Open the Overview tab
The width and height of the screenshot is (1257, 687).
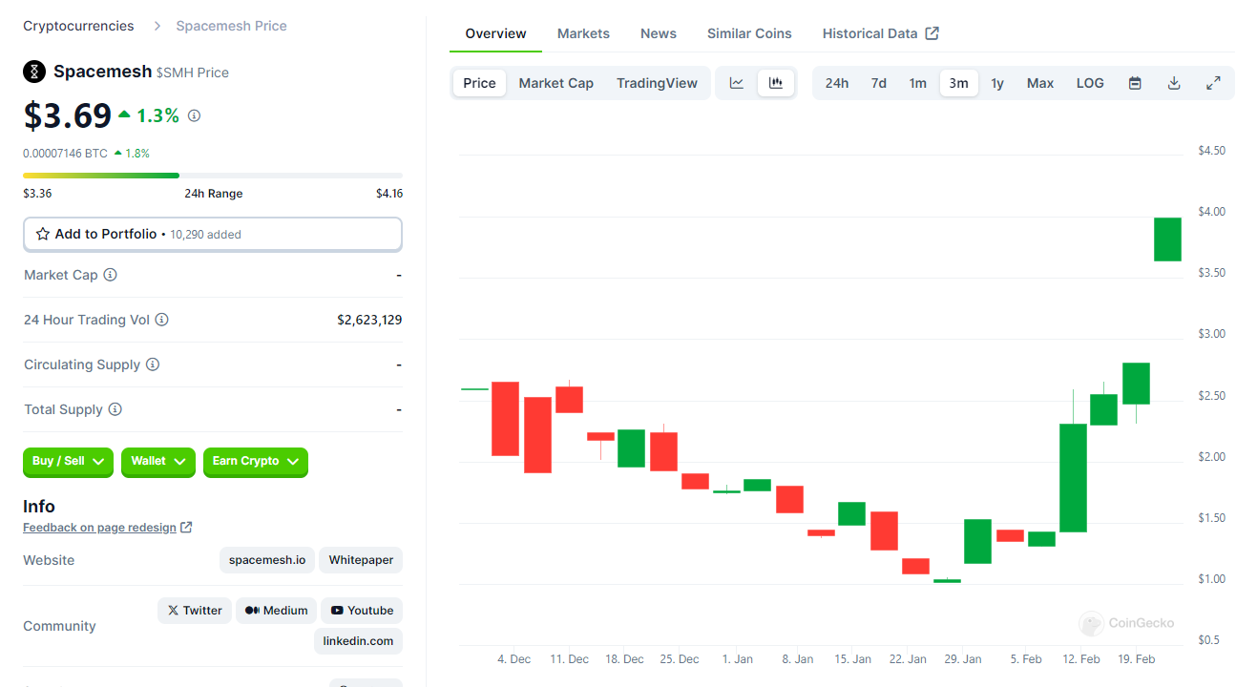point(495,33)
